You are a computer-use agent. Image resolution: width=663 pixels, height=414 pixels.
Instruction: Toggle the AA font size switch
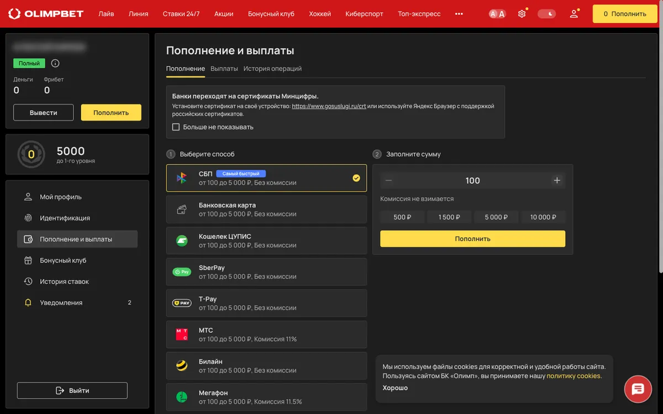498,14
